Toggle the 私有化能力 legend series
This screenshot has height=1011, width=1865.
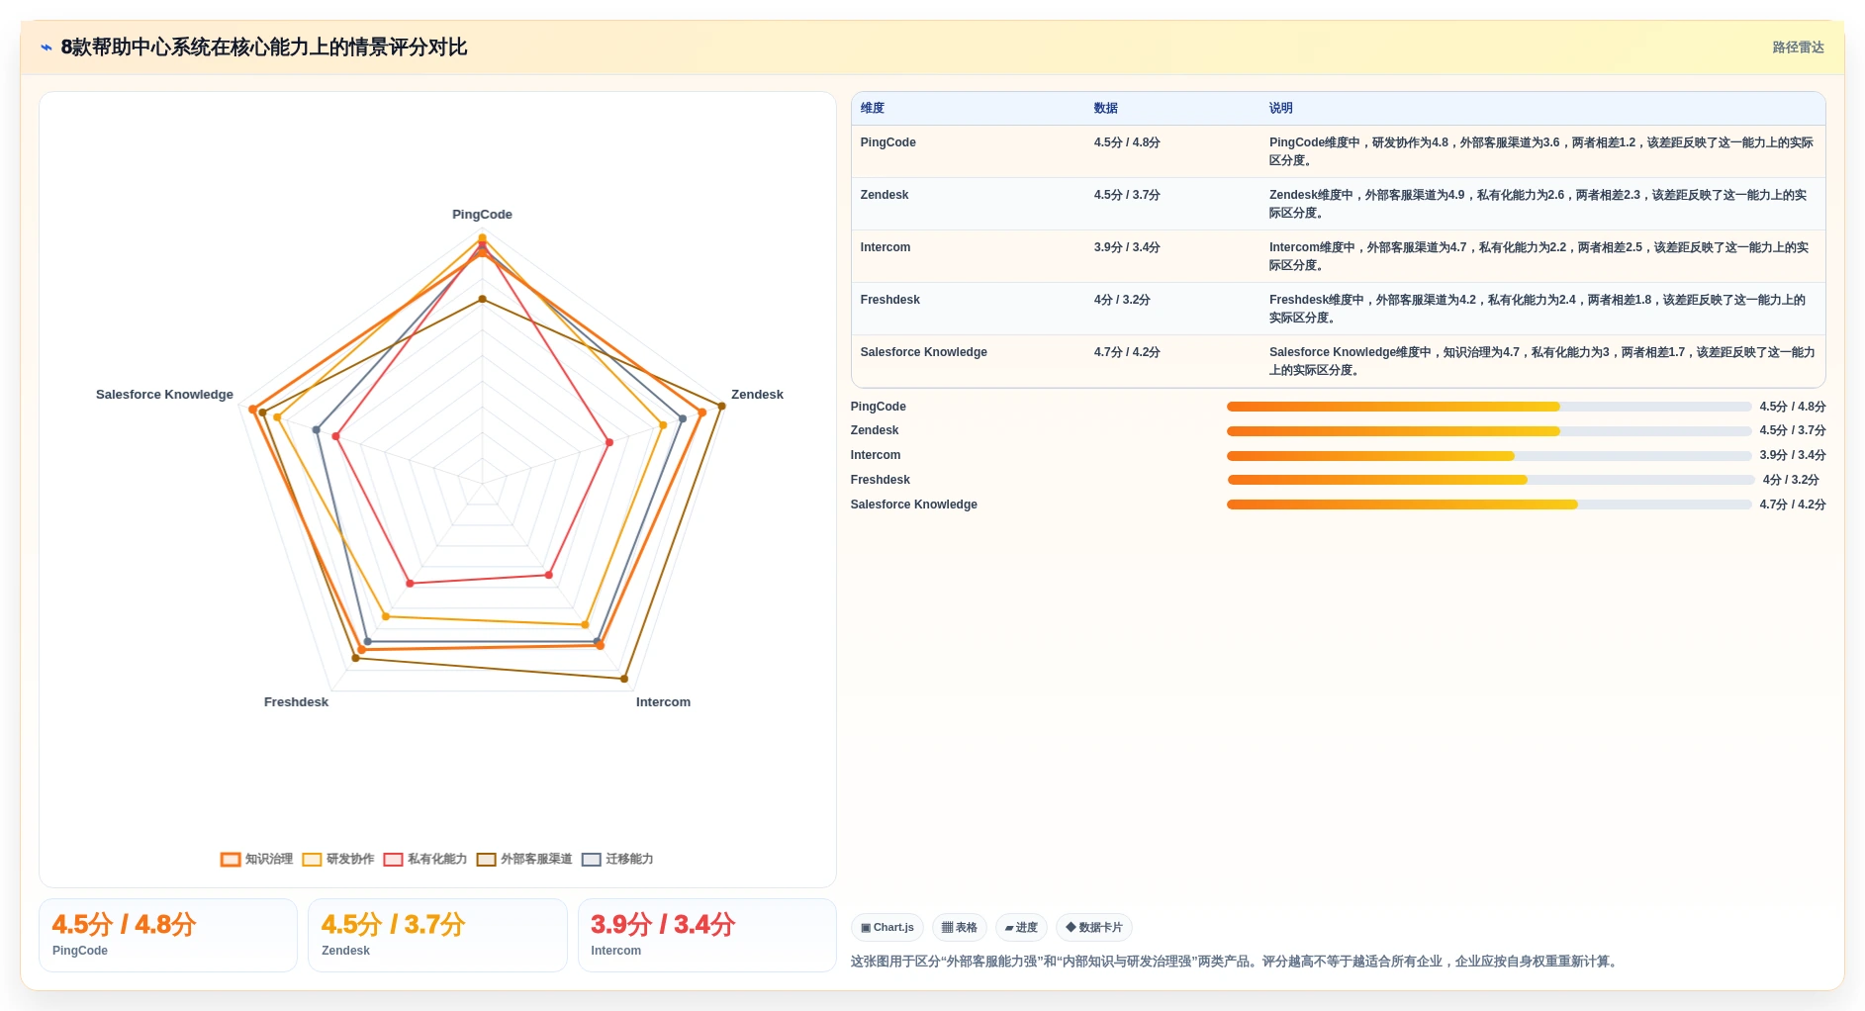point(425,859)
